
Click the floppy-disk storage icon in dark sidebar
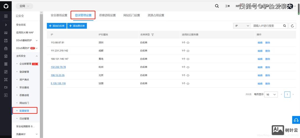tap(6, 41)
